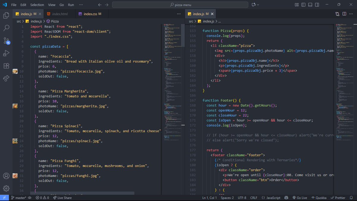This screenshot has height=201, width=357.
Task: Click "const closeHour = 22;" line
Action: [x=227, y=115]
